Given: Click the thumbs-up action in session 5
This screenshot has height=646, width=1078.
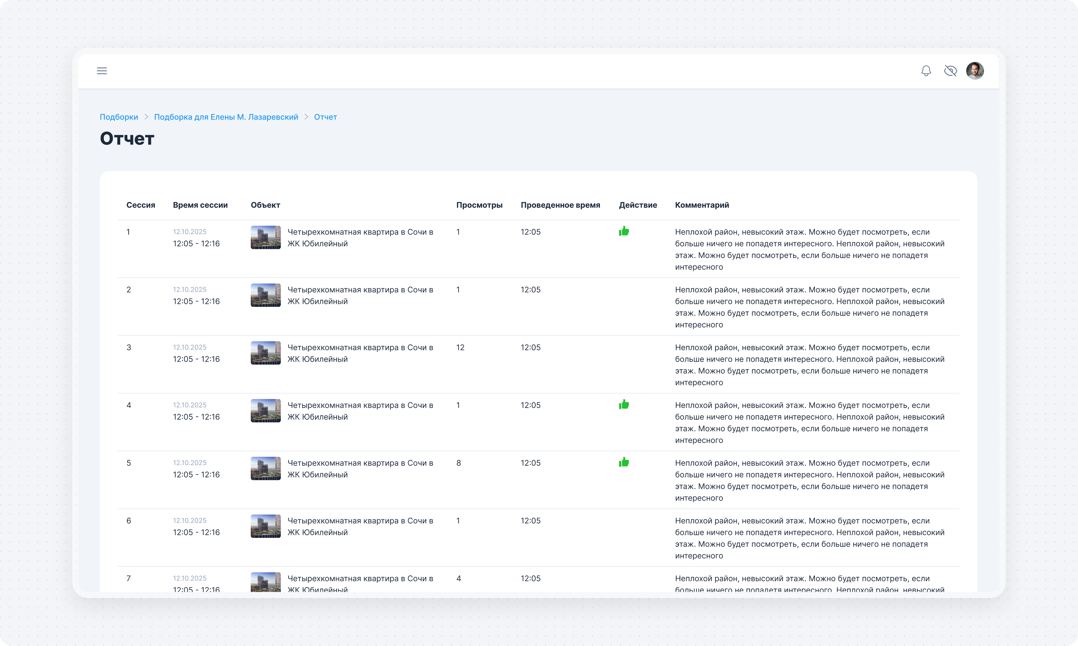Looking at the screenshot, I should click(624, 463).
